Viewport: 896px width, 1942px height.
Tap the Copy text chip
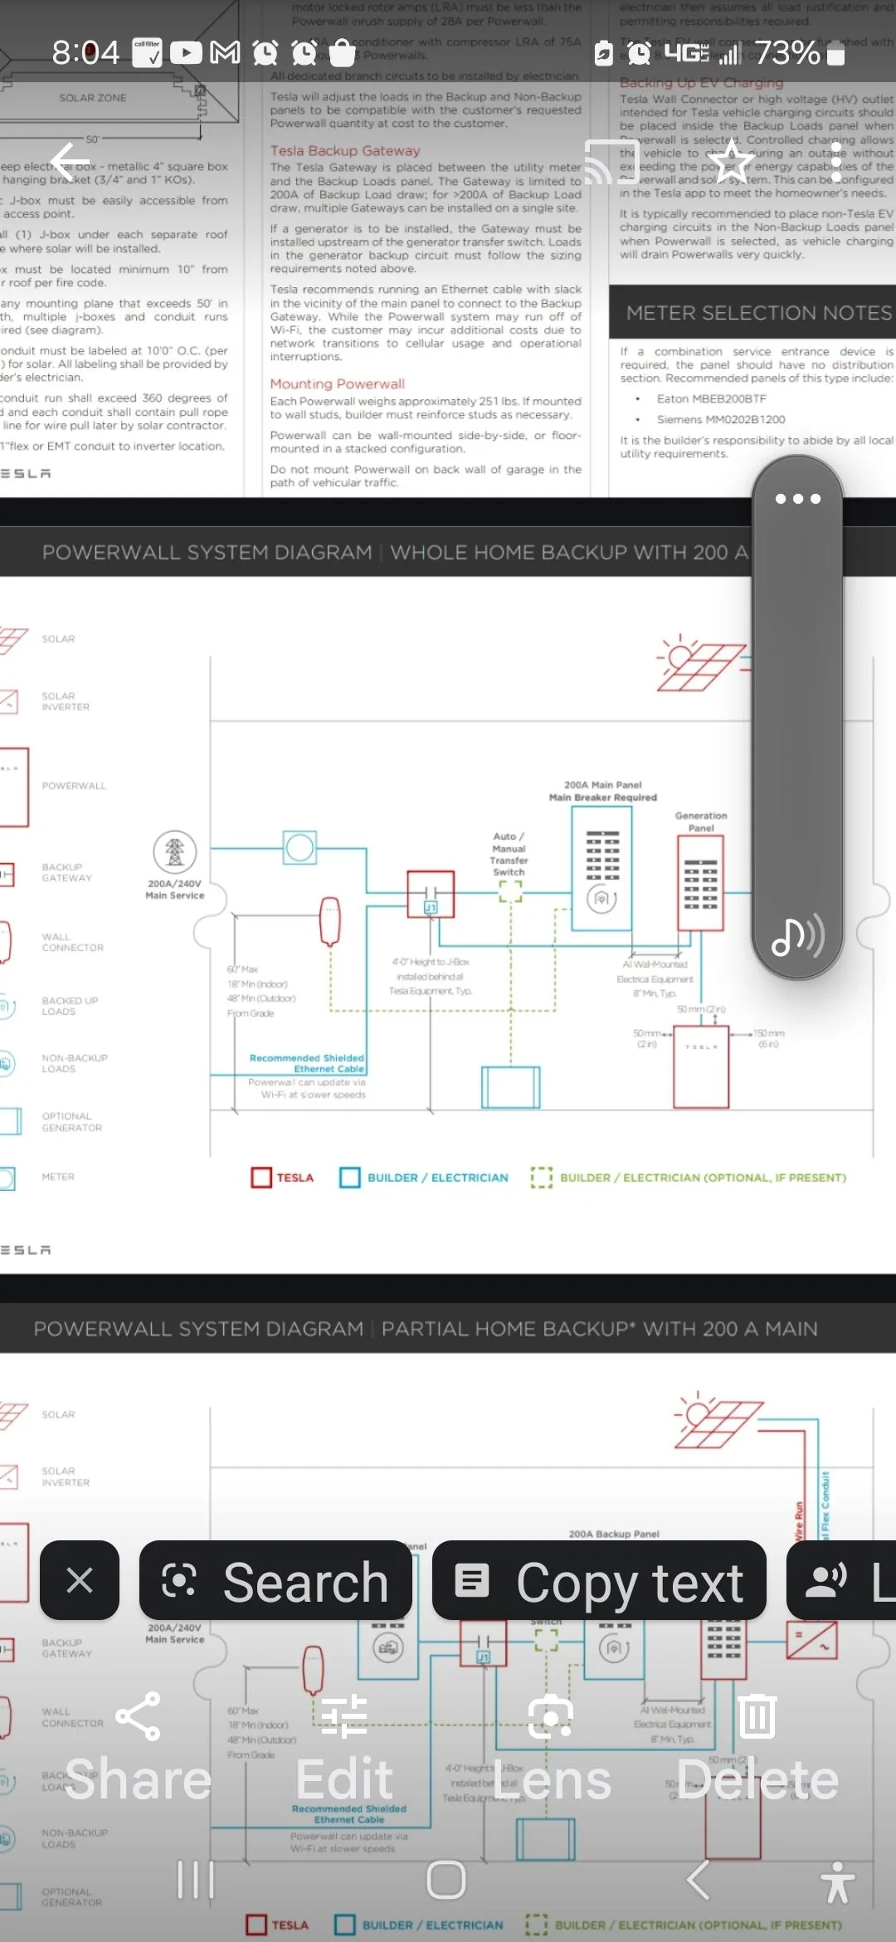coord(599,1580)
